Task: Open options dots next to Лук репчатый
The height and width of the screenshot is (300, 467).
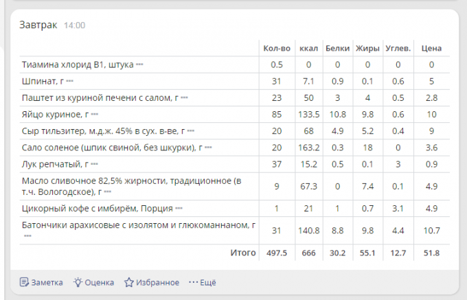Action: (95, 164)
